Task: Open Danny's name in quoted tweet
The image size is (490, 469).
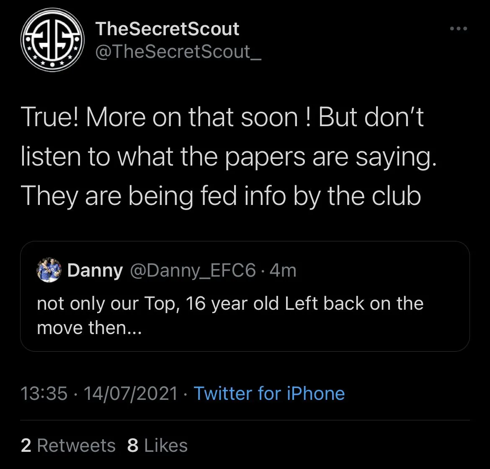Action: click(95, 270)
